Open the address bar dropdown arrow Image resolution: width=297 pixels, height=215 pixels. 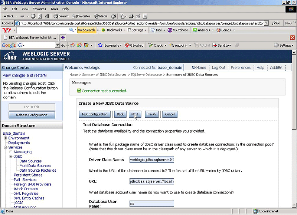tap(266, 23)
